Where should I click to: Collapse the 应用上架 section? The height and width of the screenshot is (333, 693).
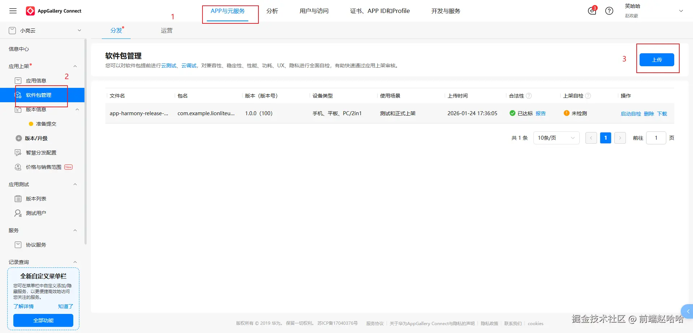point(75,66)
